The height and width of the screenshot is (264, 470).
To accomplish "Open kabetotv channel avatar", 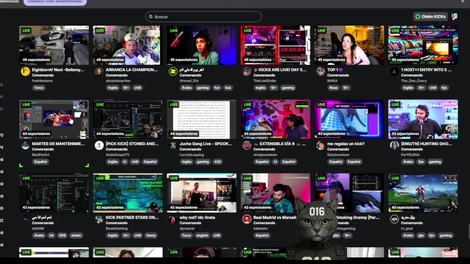I will click(x=247, y=219).
